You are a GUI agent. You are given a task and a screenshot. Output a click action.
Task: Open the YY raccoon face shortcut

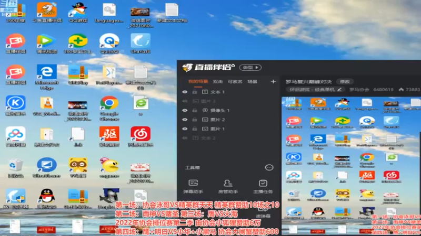(78, 167)
